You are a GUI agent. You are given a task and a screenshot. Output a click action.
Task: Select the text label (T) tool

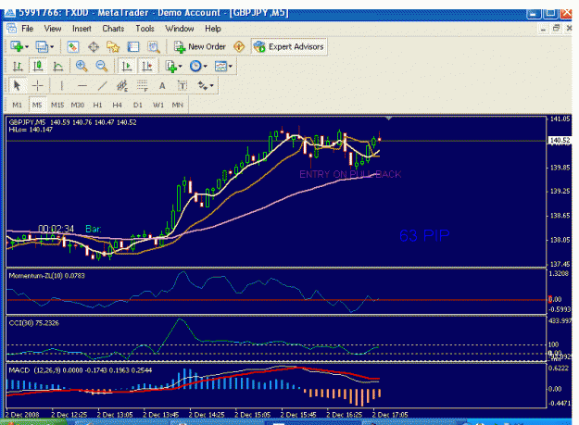[183, 86]
